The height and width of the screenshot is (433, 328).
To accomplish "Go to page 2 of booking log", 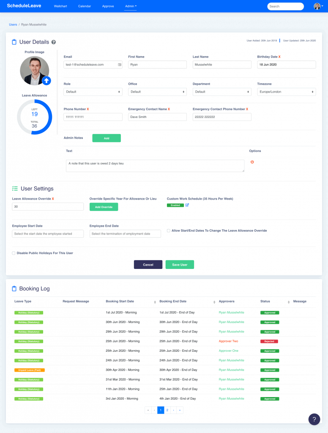I will 167,410.
